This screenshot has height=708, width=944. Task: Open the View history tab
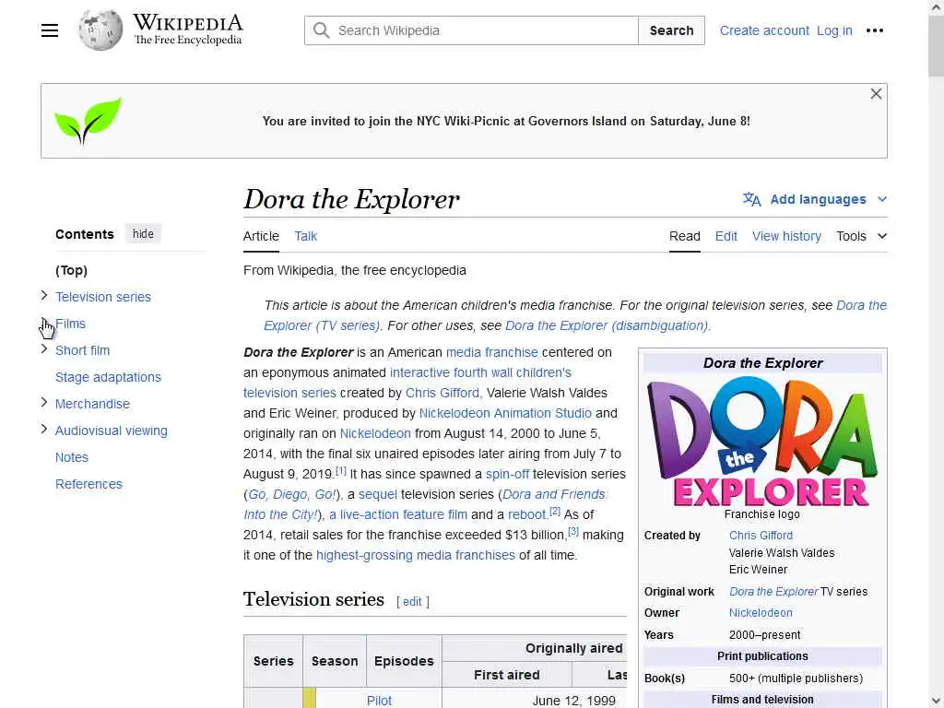786,236
